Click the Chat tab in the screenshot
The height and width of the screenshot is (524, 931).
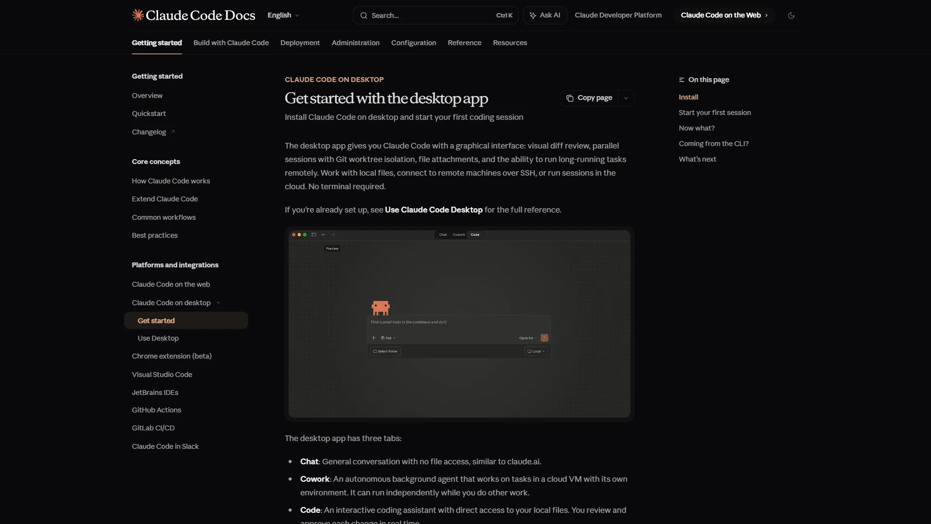click(x=443, y=235)
